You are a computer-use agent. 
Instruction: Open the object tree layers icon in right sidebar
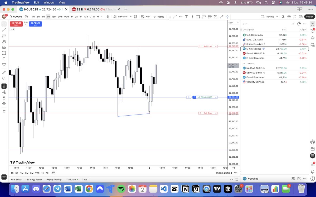pyautogui.click(x=313, y=38)
